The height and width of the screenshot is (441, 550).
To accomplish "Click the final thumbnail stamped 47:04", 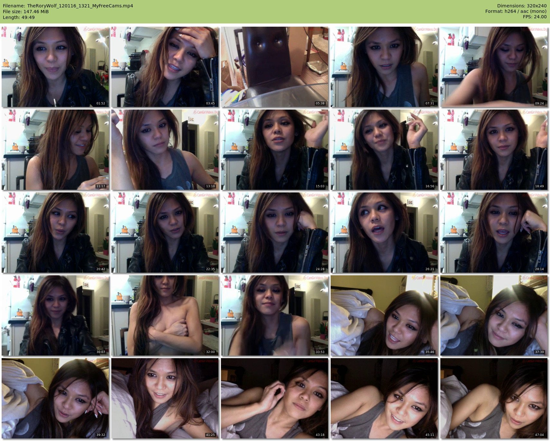I will 494,398.
